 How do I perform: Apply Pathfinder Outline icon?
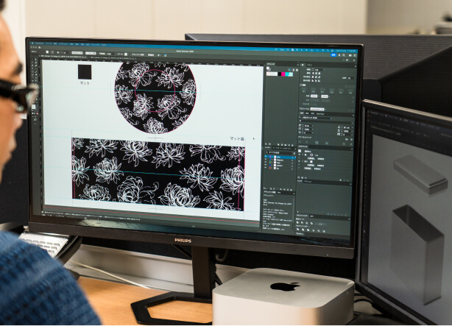coord(319,231)
